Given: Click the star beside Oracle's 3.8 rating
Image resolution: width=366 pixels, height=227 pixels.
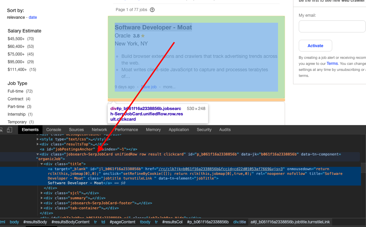Looking at the screenshot, I should pos(142,35).
